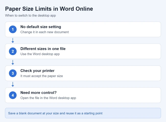Viewport: 166px width, 122px height.
Task: Click the 'Save a blank document' tip text
Action: coord(55,113)
